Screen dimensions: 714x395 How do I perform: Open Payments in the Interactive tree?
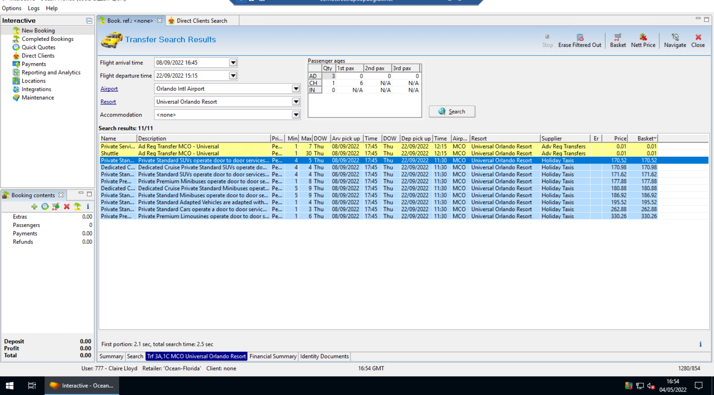[x=34, y=64]
